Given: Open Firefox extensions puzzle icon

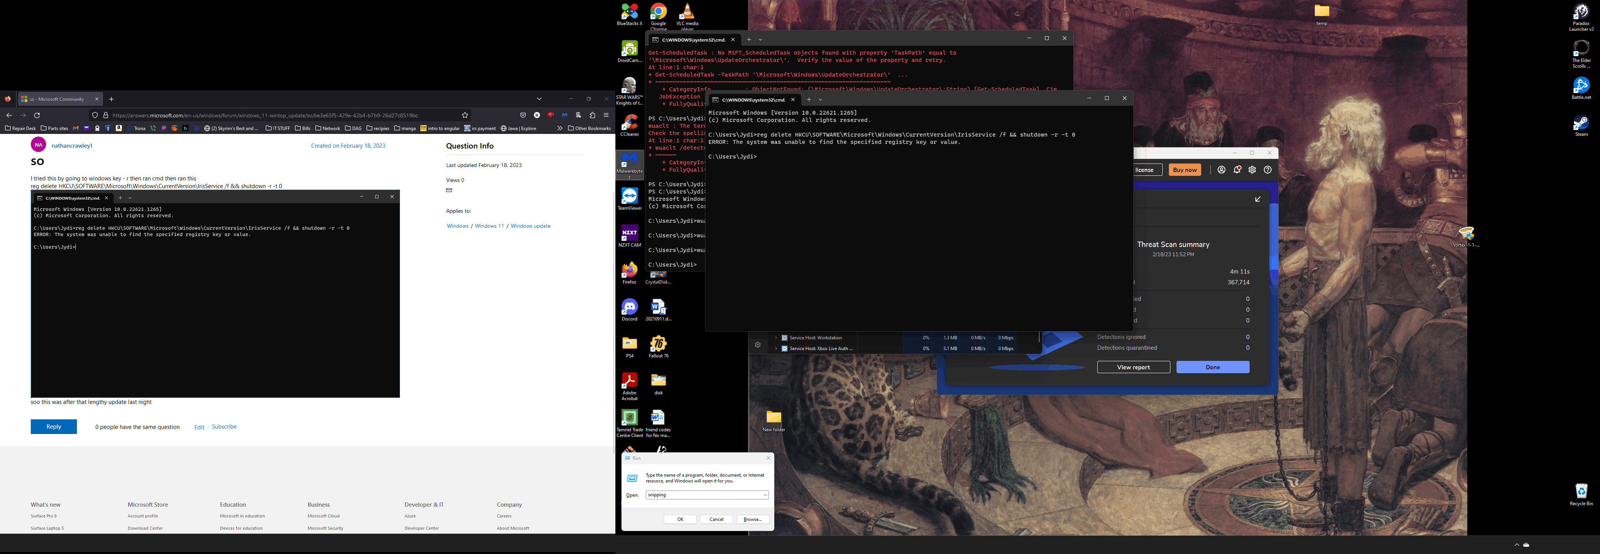Looking at the screenshot, I should coord(593,115).
